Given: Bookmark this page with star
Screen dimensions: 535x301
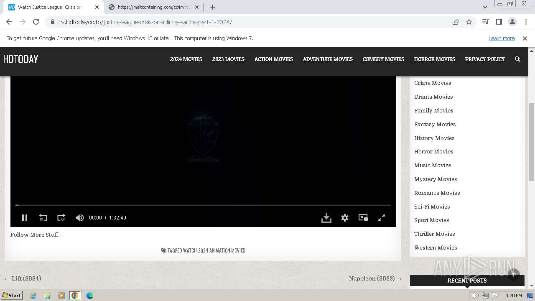Looking at the screenshot, I should point(469,22).
